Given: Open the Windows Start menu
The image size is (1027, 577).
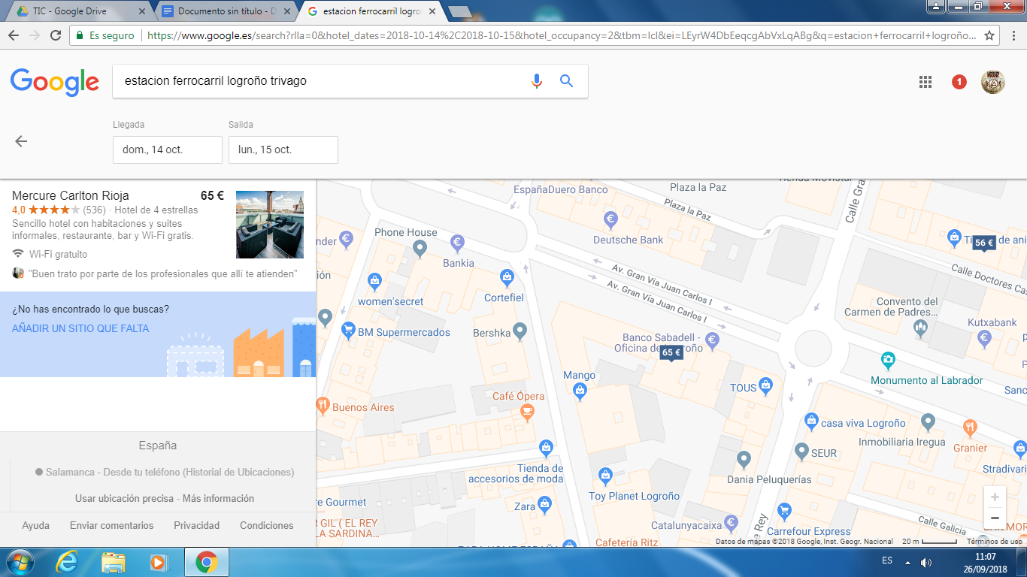Looking at the screenshot, I should point(20,562).
